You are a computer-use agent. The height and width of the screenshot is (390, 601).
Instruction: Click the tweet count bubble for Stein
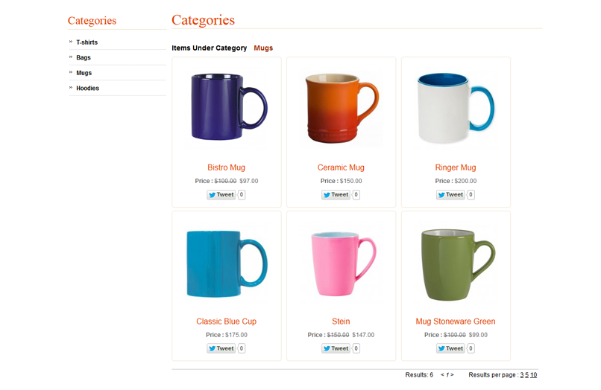pos(356,348)
